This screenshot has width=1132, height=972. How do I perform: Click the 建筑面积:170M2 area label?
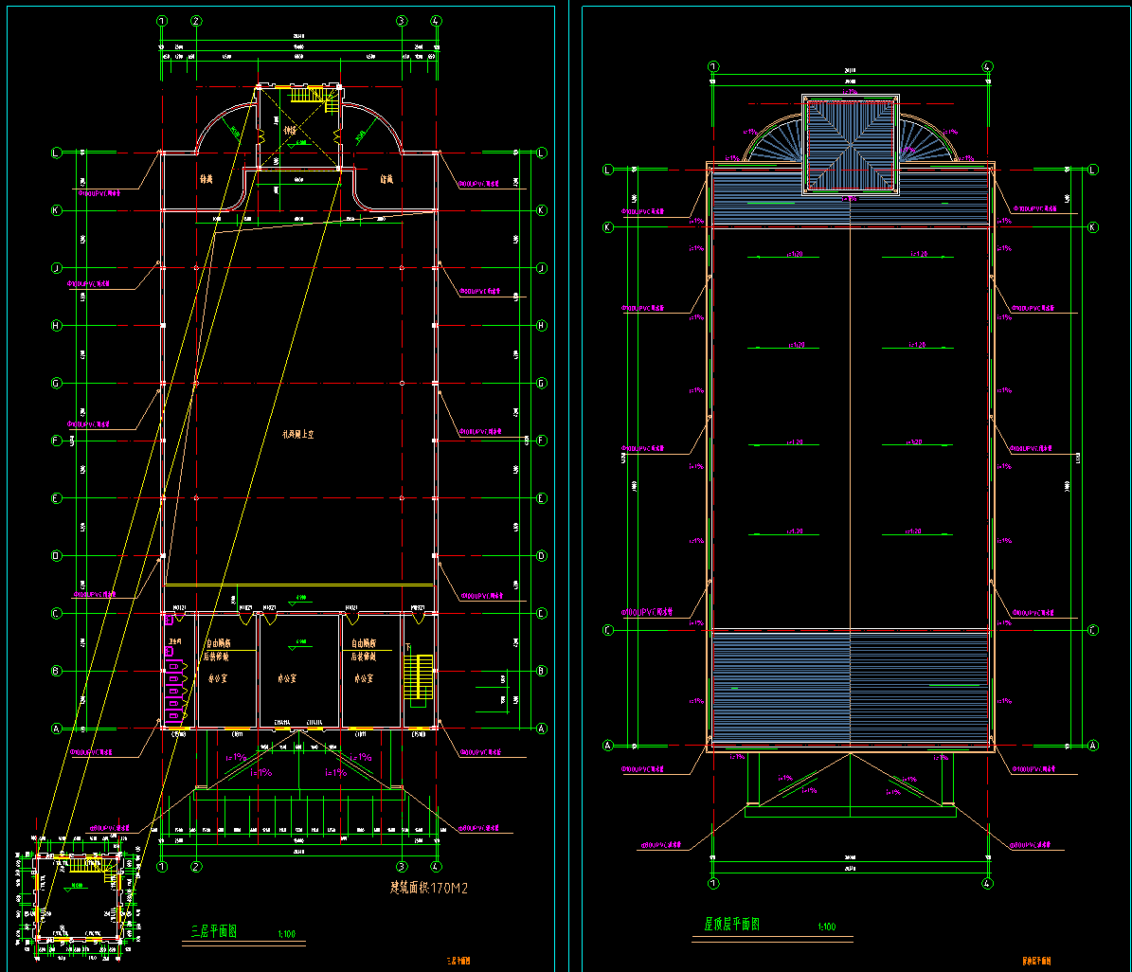(429, 889)
